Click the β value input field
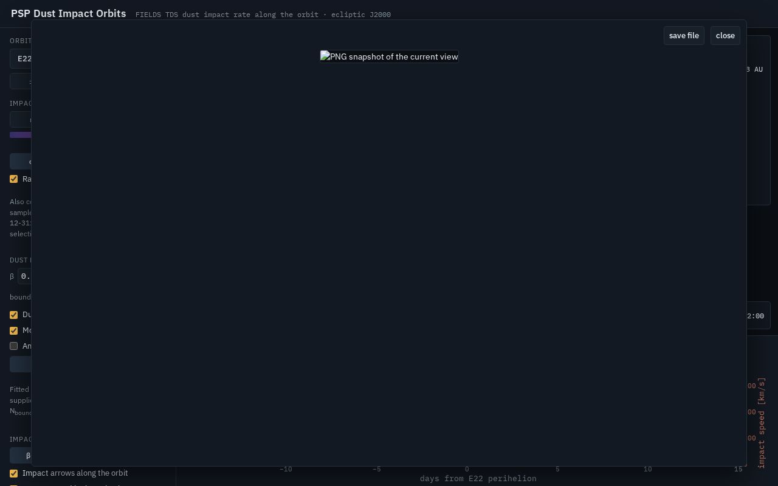778x486 pixels. point(24,276)
